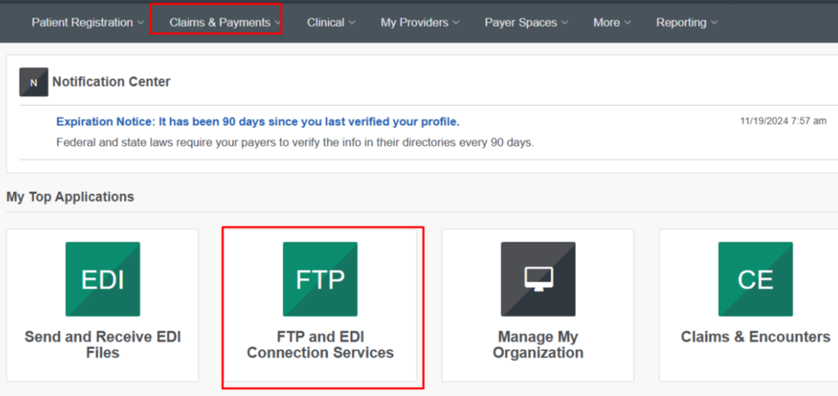Expand the Payer Spaces chevron arrow
Image resolution: width=838 pixels, height=396 pixels.
click(565, 23)
